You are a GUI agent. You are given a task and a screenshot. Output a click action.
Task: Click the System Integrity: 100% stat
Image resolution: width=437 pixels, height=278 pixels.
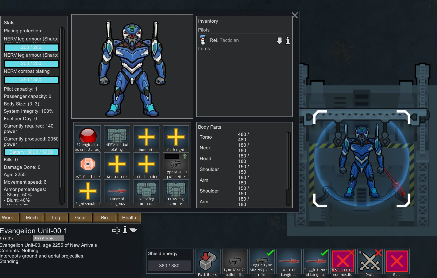tap(29, 111)
